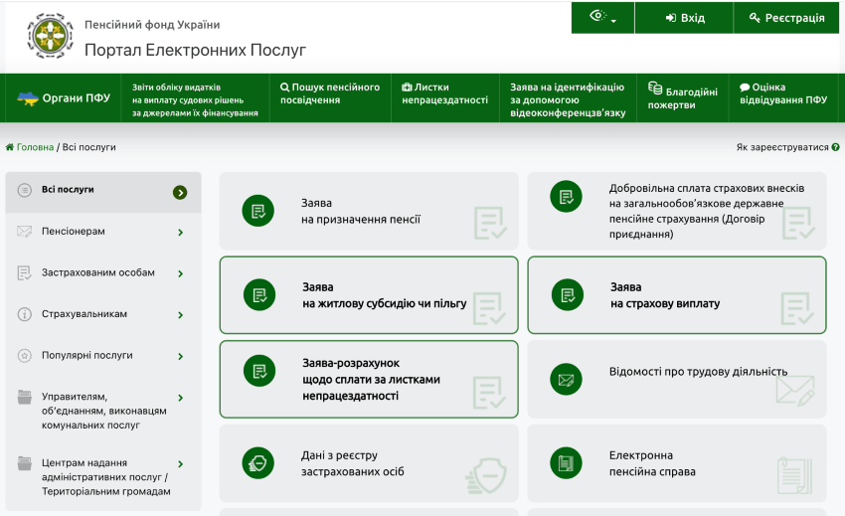Open Листки непрацездатності menu item
This screenshot has width=845, height=516.
[444, 93]
